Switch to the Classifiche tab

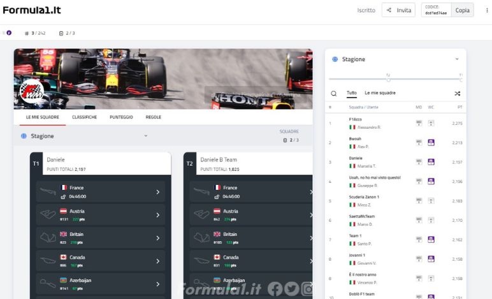coord(84,117)
